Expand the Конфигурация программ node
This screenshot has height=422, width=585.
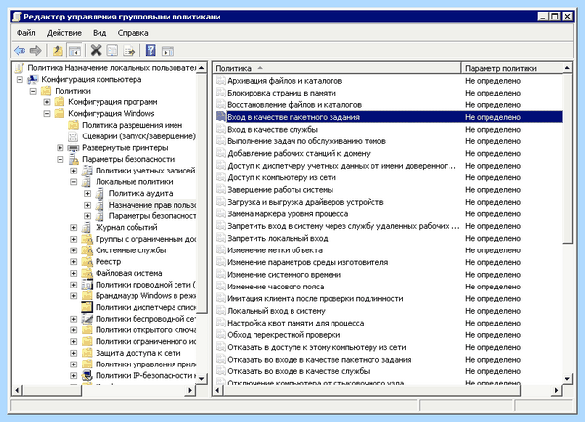coord(47,102)
